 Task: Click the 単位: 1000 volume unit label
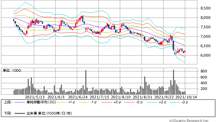tap(12, 70)
